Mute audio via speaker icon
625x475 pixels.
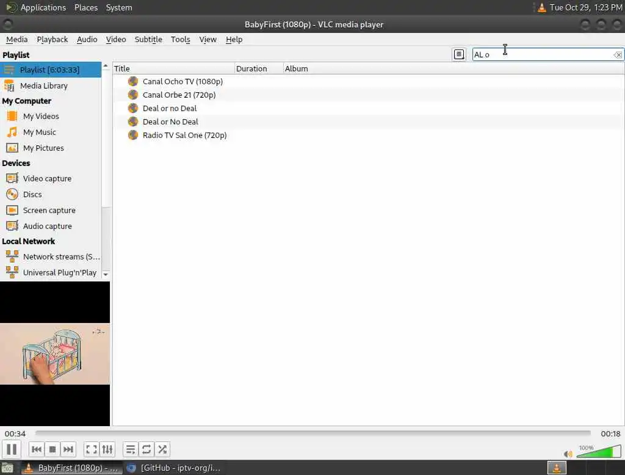click(x=568, y=454)
